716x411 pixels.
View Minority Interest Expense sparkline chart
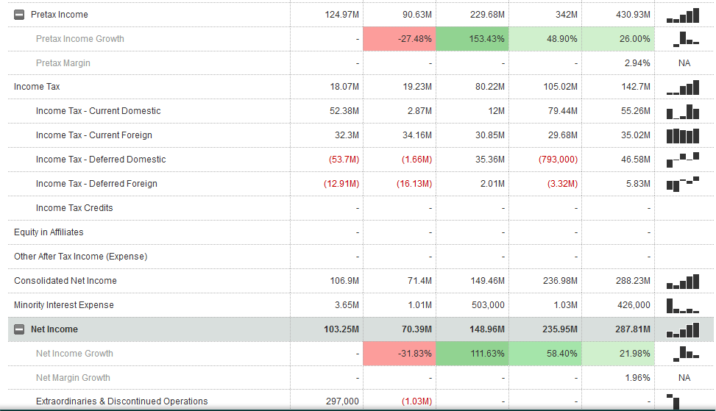click(x=684, y=305)
